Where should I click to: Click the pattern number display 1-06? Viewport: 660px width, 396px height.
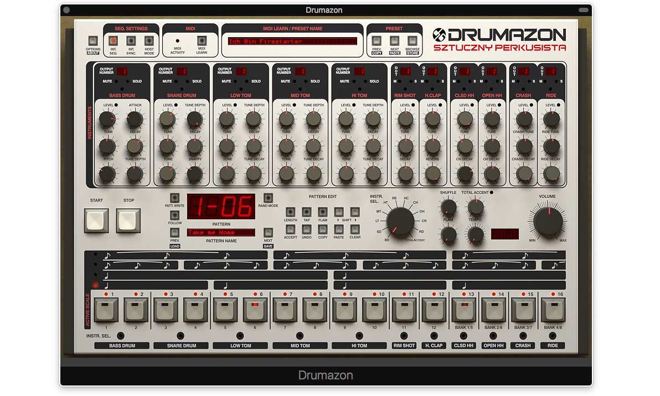221,207
